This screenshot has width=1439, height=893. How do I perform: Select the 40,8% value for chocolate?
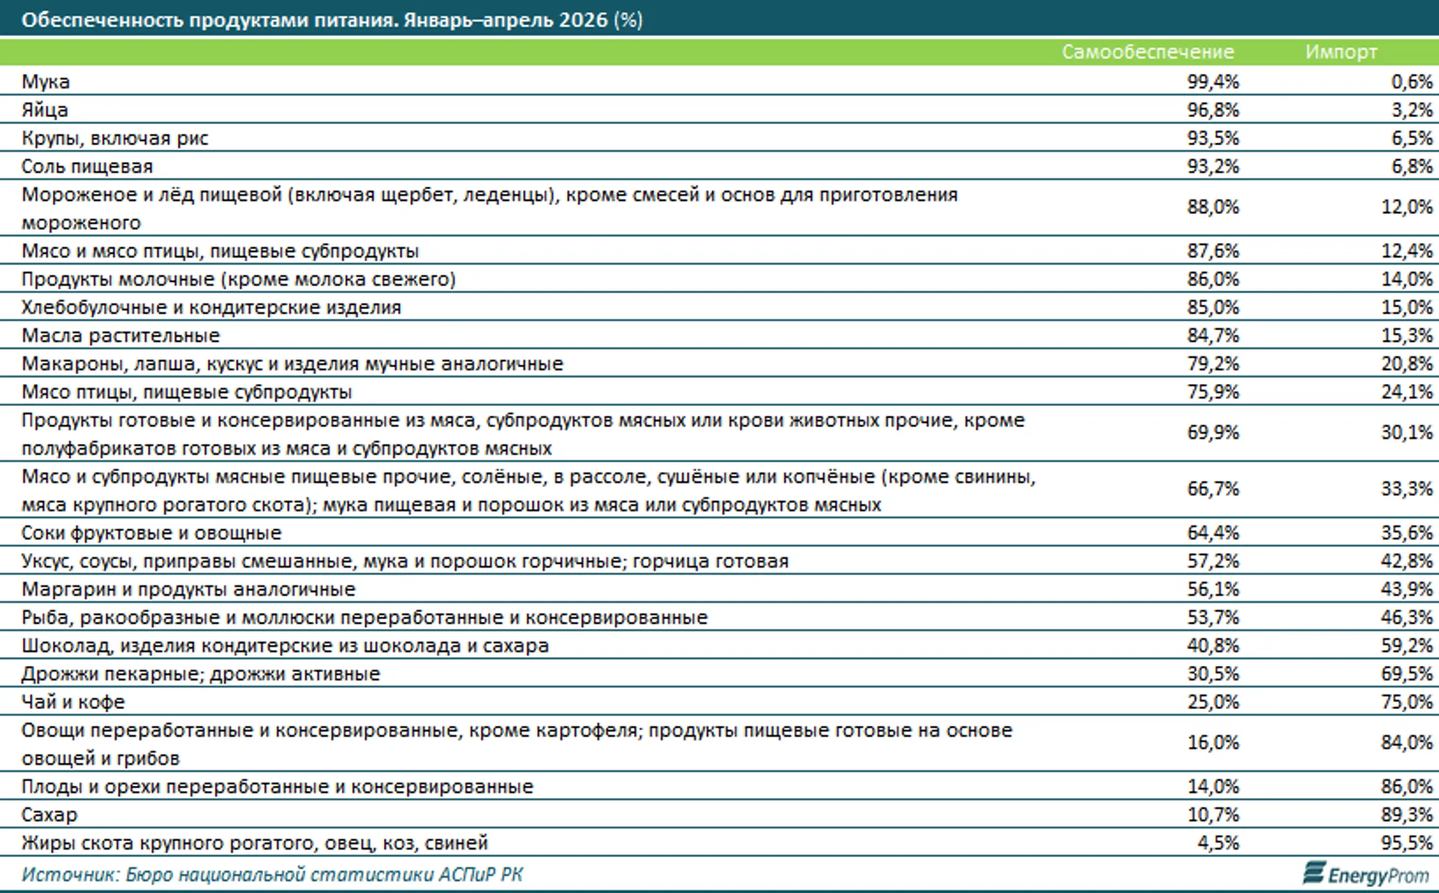[x=1212, y=646]
